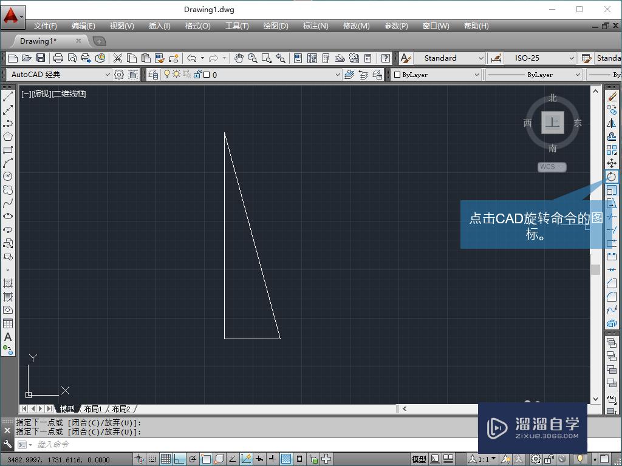Select the Hatch tool
Image resolution: width=622 pixels, height=466 pixels.
[x=8, y=283]
